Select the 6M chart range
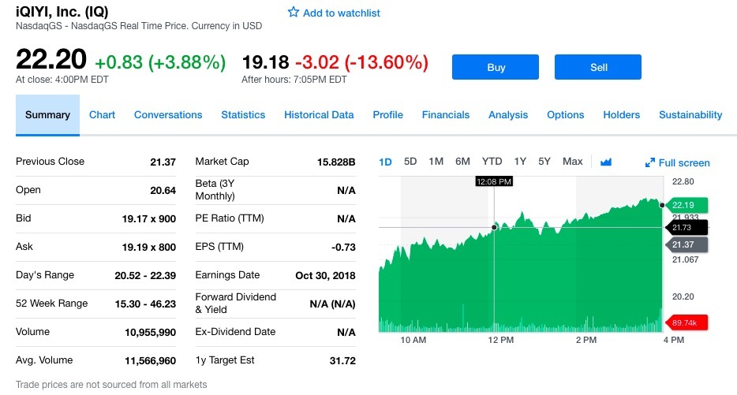Screen dimensions: 737x395 point(462,162)
